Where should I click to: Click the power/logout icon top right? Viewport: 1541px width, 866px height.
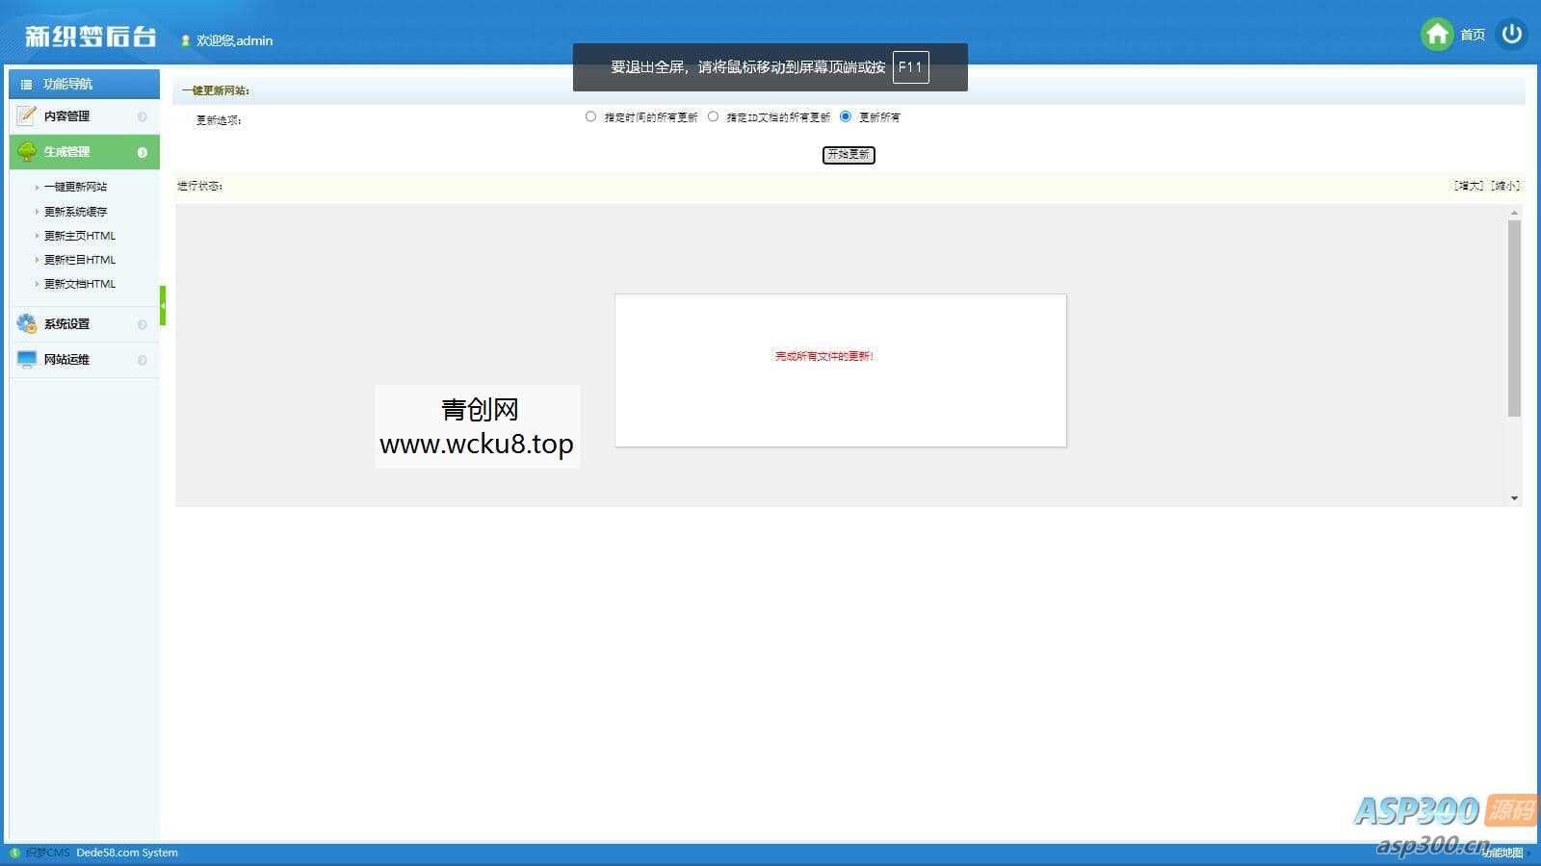(1511, 34)
